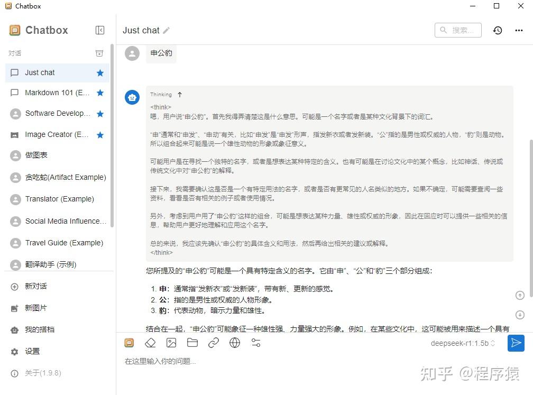Attach a link with chain icon

(x=214, y=343)
